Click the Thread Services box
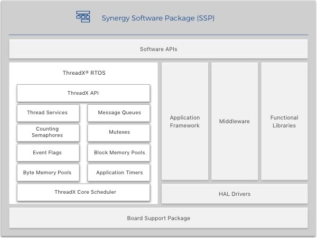The height and width of the screenshot is (238, 317). (48, 113)
